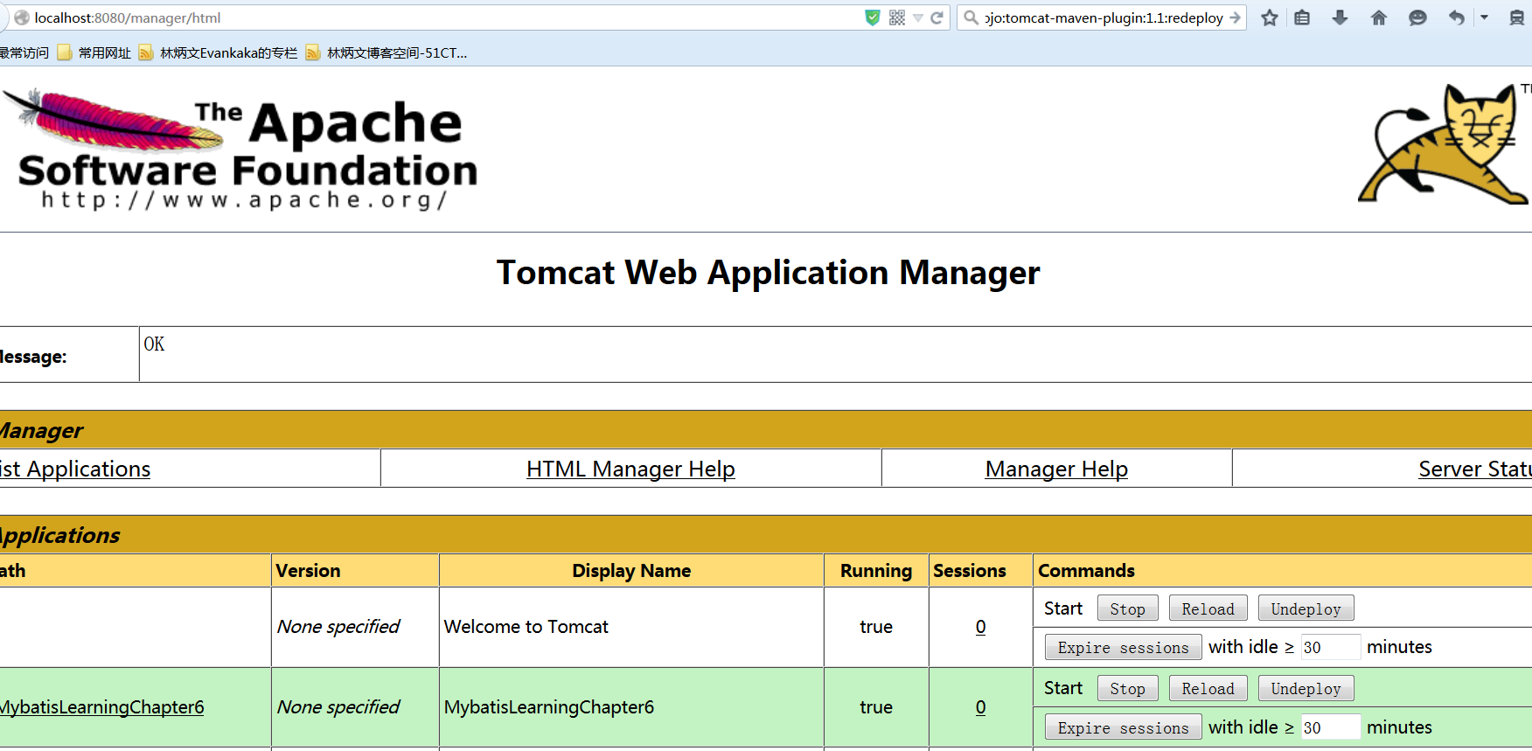1532x751 pixels.
Task: Reload the MybatisLearningChapter6 application
Action: pyautogui.click(x=1208, y=688)
